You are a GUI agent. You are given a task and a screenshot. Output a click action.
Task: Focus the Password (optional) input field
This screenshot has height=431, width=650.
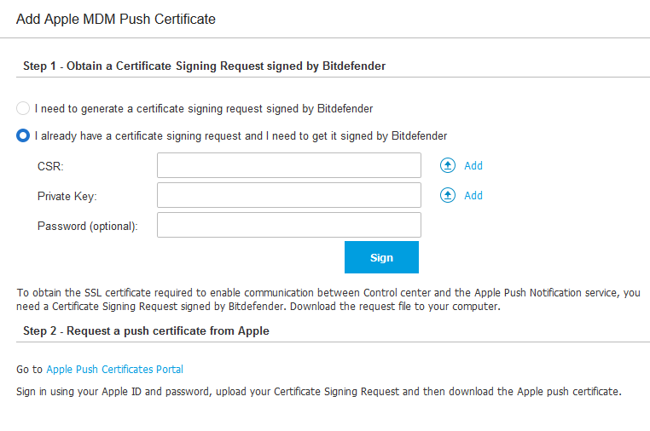[289, 225]
